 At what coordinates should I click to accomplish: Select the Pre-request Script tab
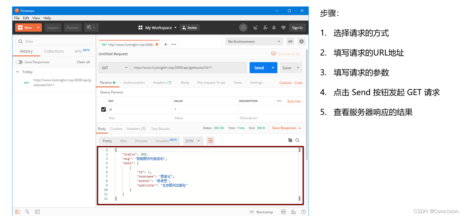click(x=211, y=82)
